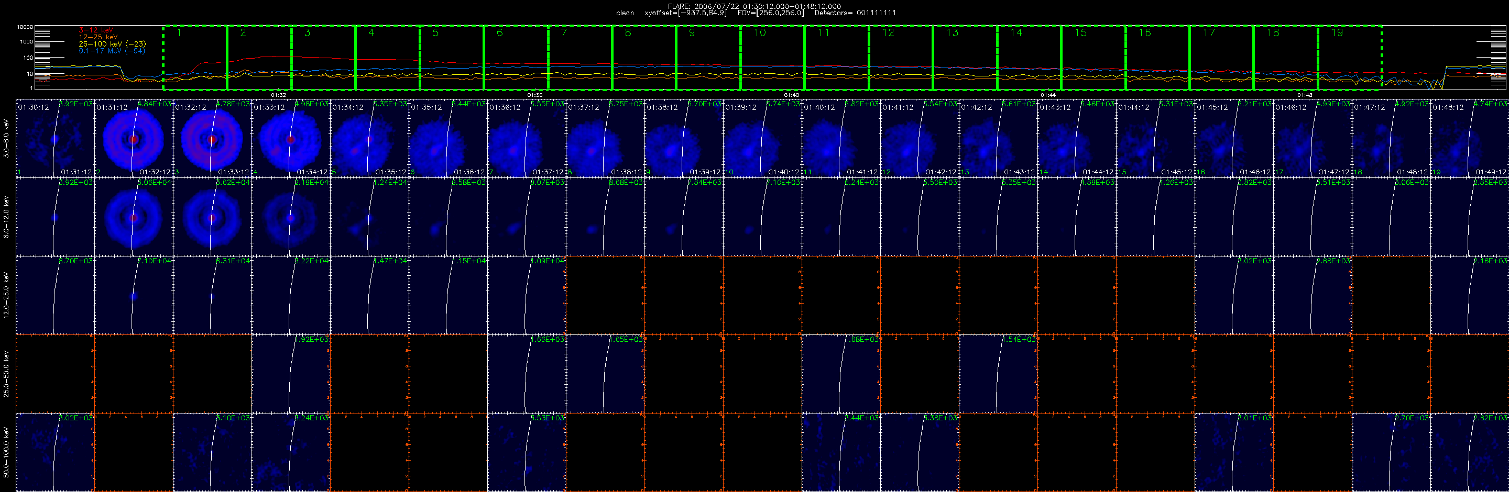
Task: Click the 25.0-50.0 keV row label
Action: (x=6, y=374)
